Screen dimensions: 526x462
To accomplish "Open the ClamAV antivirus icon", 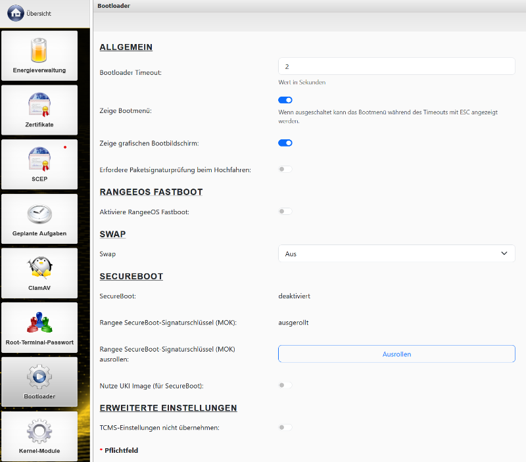I will point(39,267).
